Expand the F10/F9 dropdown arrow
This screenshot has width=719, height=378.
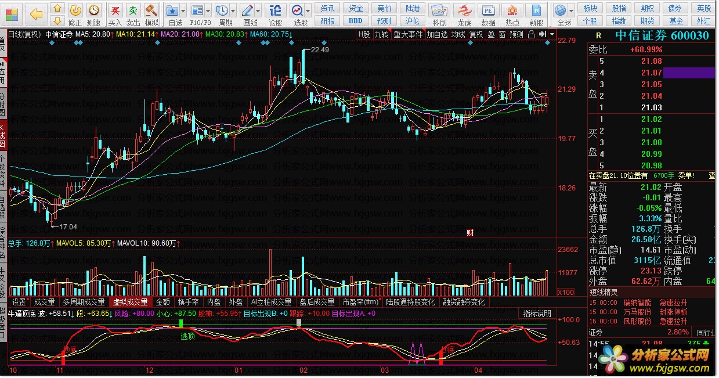208,10
